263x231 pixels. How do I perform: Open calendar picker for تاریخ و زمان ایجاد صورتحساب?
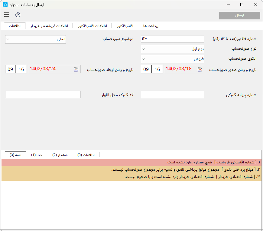76,69
